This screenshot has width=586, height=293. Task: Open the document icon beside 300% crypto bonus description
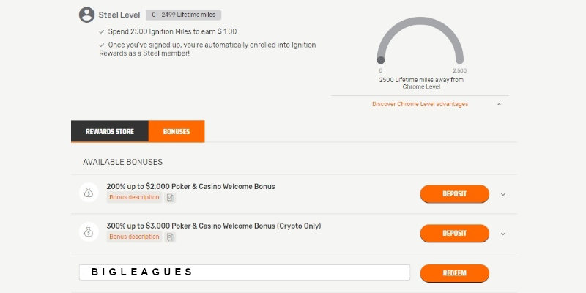pos(170,237)
